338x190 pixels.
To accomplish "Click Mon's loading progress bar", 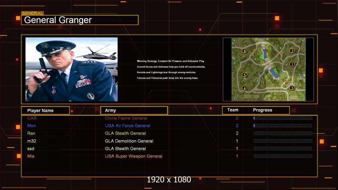I will [283, 125].
